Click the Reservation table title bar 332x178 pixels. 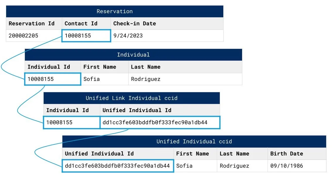click(115, 11)
